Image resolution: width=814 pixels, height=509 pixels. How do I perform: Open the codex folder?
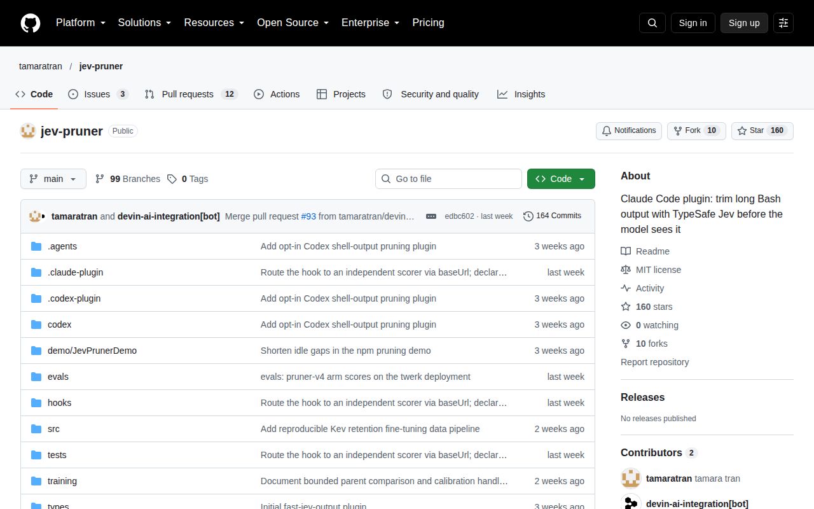(x=59, y=324)
